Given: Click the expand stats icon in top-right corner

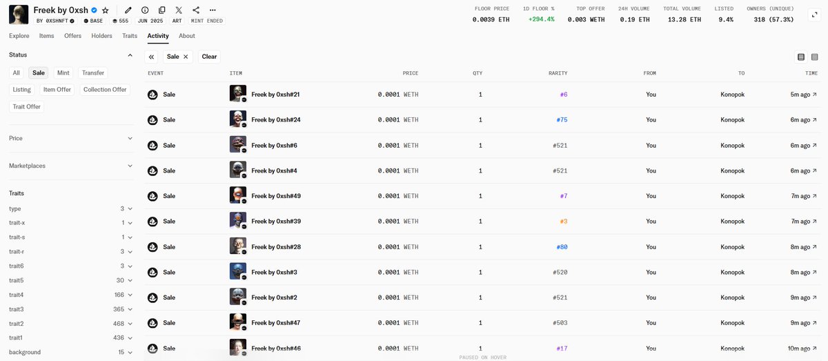Looking at the screenshot, I should point(815,14).
